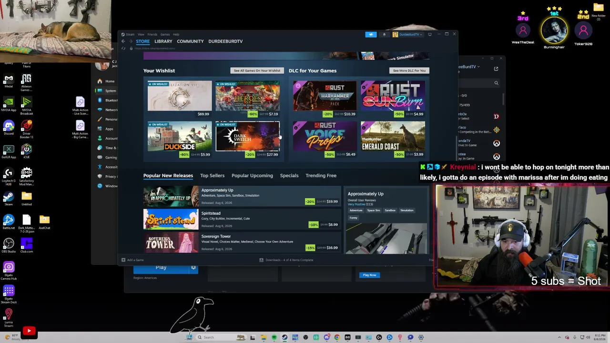Screen dimensions: 610x343
Task: Open Medal desktop shortcut
Action: tap(9, 81)
